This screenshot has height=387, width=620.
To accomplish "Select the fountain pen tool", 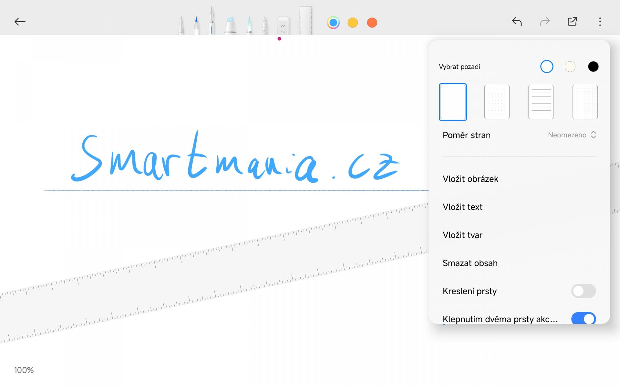I will [212, 21].
